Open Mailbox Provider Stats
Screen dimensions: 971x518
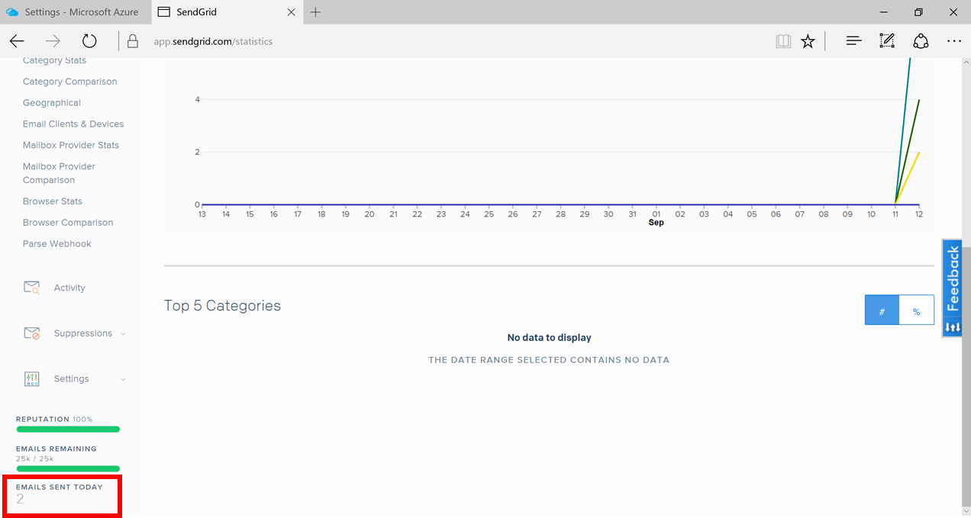[71, 146]
